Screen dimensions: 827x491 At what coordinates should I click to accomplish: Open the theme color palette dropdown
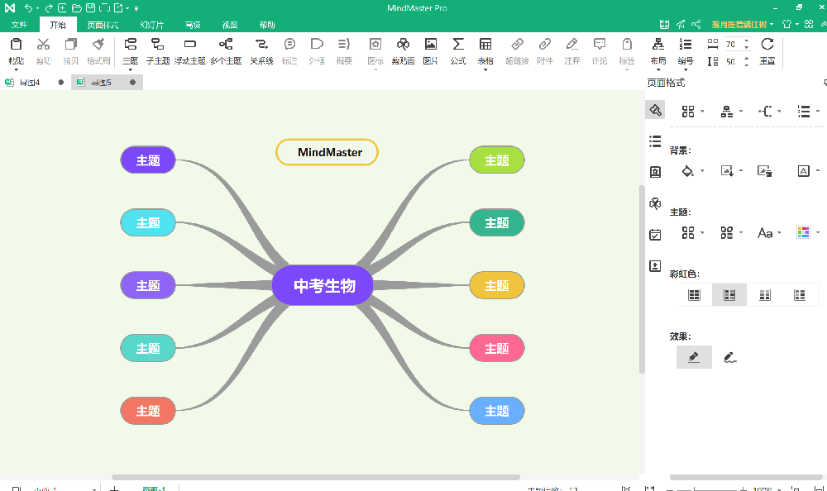(818, 232)
